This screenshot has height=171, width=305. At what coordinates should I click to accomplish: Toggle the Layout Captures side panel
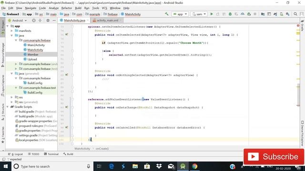tap(3, 85)
